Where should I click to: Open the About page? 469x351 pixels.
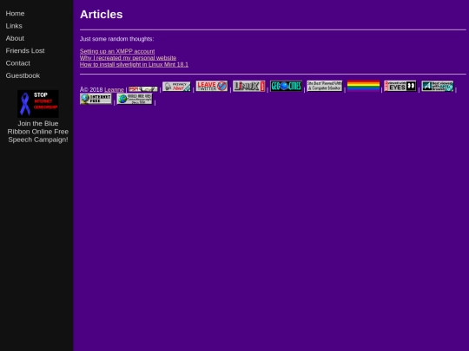tap(15, 38)
